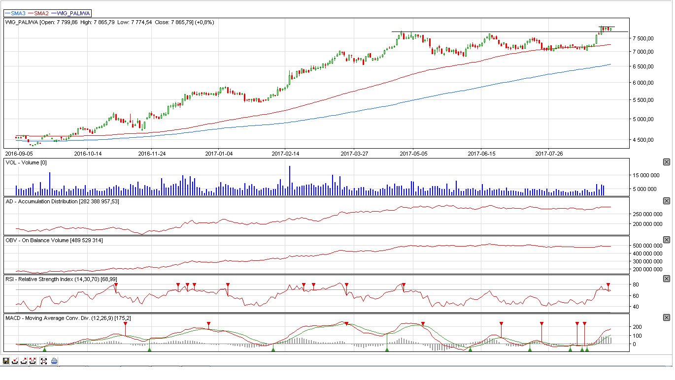Close the Accumulation Distribution panel
This screenshot has height=380, width=675.
point(667,201)
